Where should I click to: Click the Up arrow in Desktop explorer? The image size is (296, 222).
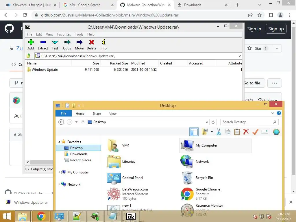[83, 122]
